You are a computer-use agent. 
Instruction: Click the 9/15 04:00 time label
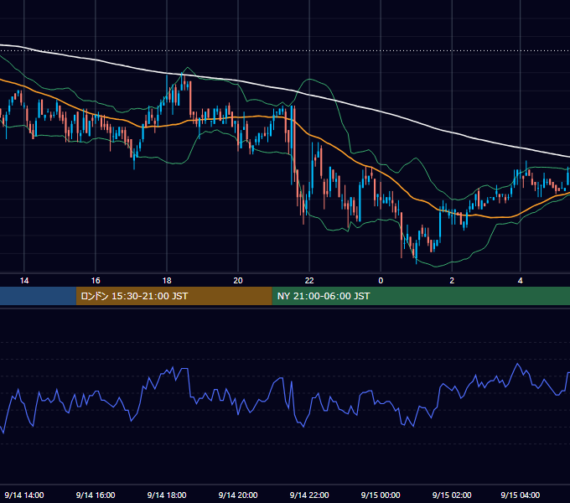520,495
